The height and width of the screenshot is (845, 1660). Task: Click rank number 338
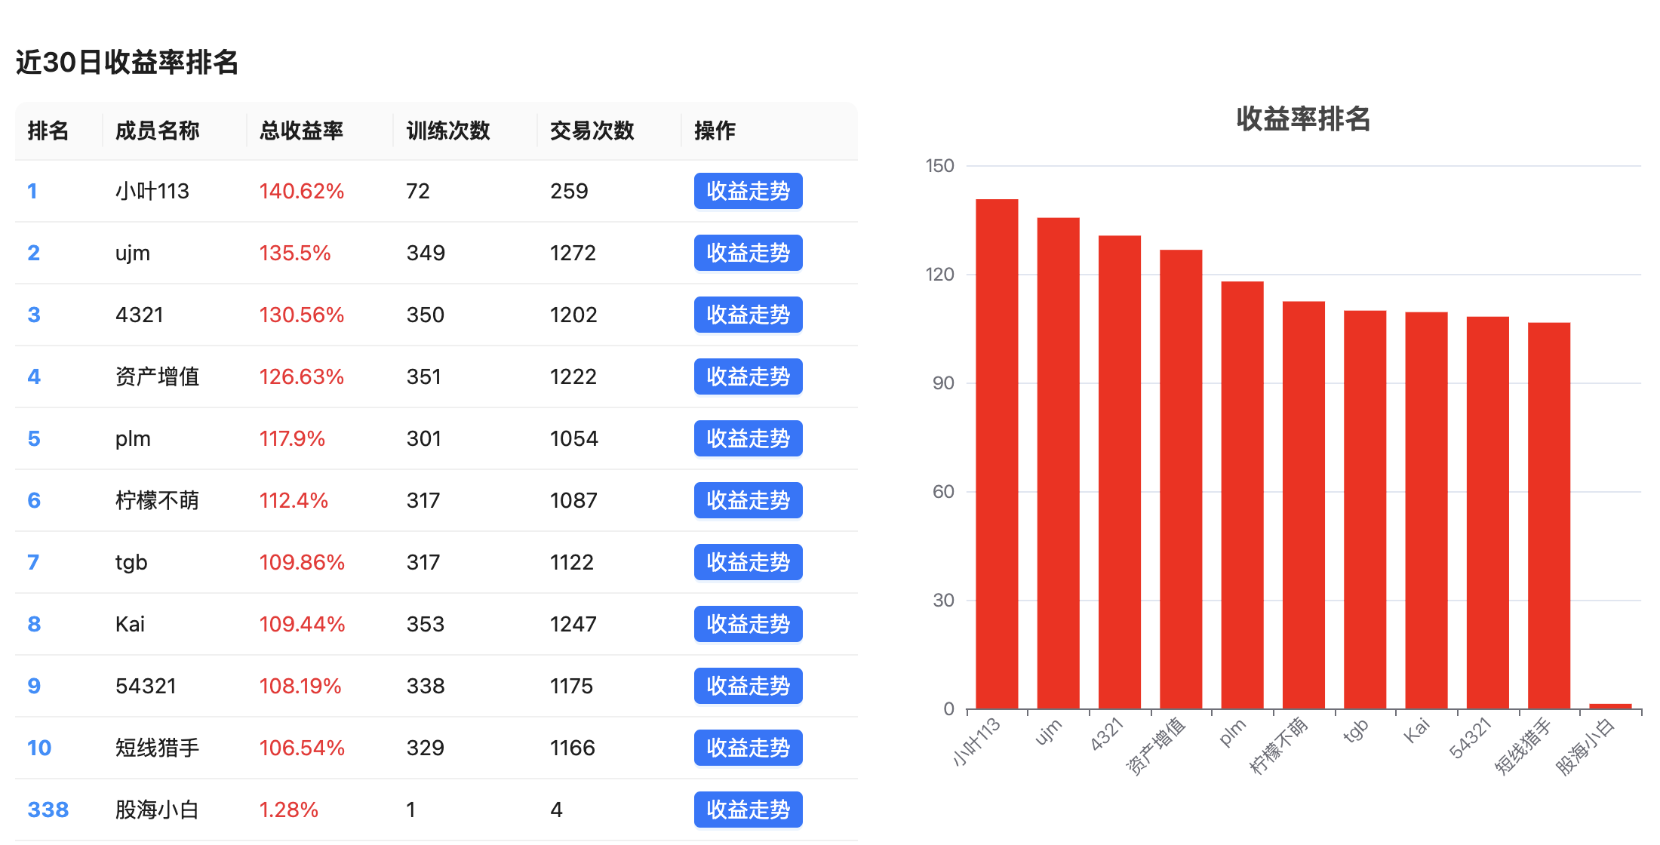pos(48,810)
